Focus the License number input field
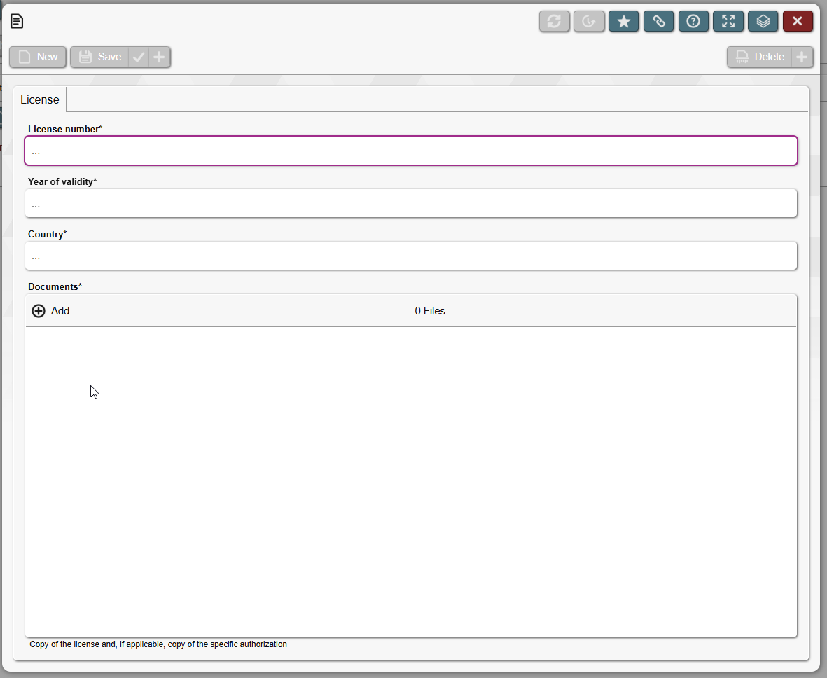Screen dimensions: 827x678 coord(410,151)
